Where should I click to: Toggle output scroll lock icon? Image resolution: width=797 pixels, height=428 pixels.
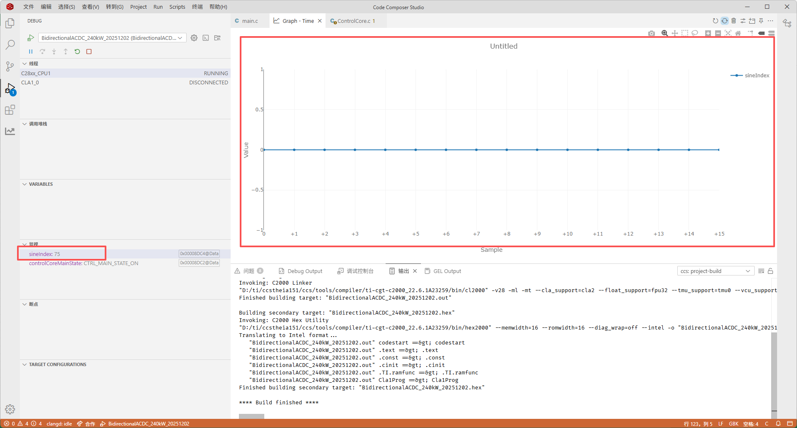770,271
